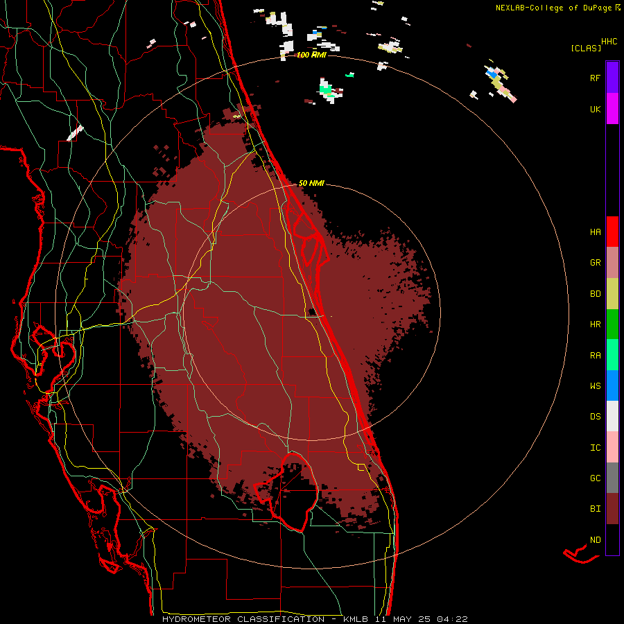This screenshot has height=624, width=624.
Task: Click the DS legend label
Action: 595,417
